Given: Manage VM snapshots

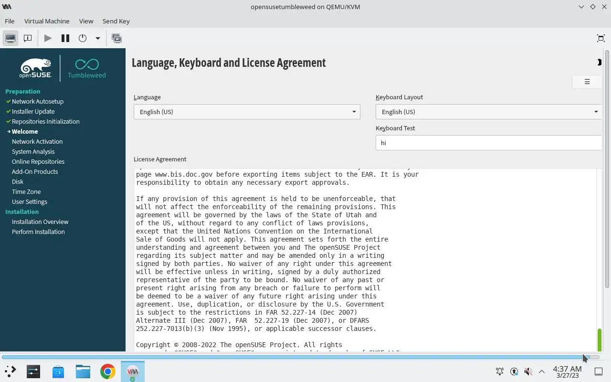Looking at the screenshot, I should click(116, 38).
